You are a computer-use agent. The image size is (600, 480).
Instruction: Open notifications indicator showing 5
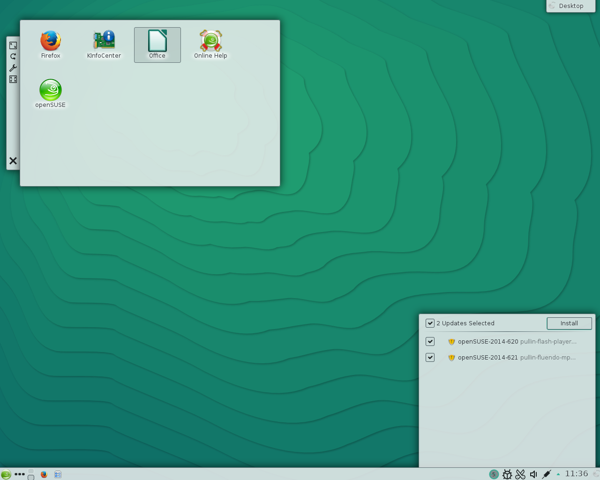tap(494, 474)
